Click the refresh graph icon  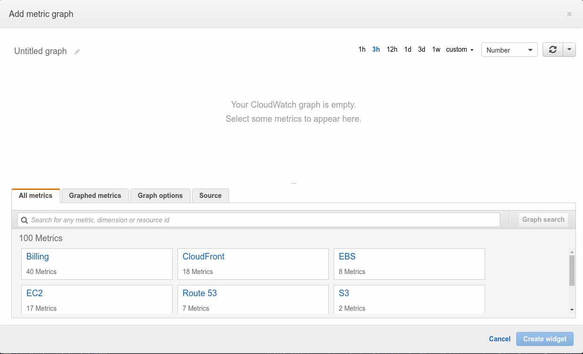(x=553, y=50)
